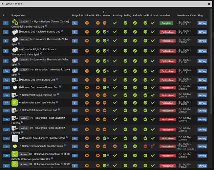Screen dimensions: 214x170
Task: Click the Statut check mark in row 22
Action: coord(153,130)
